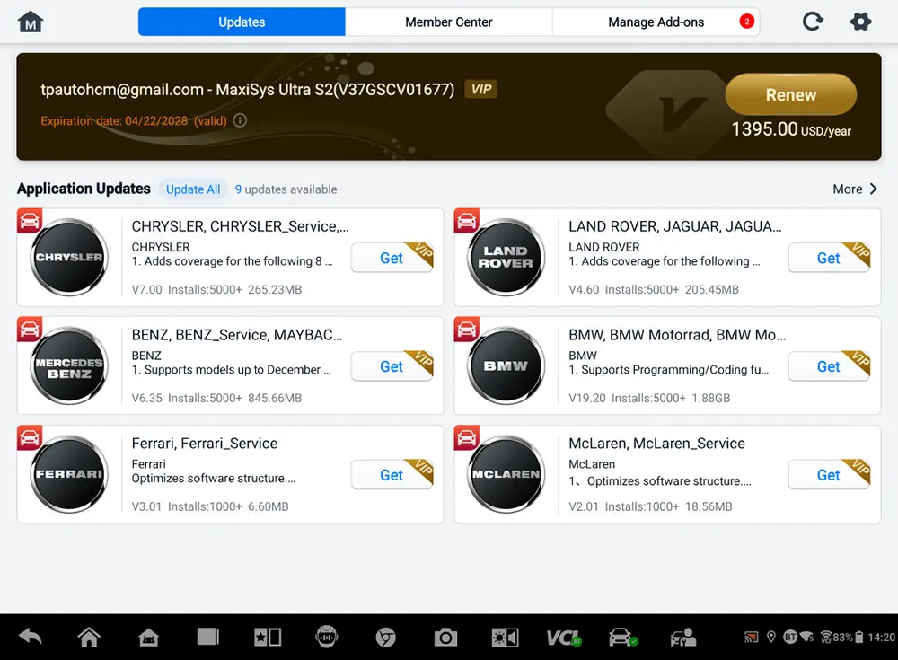This screenshot has height=660, width=898.
Task: Click Update All
Action: tap(193, 189)
